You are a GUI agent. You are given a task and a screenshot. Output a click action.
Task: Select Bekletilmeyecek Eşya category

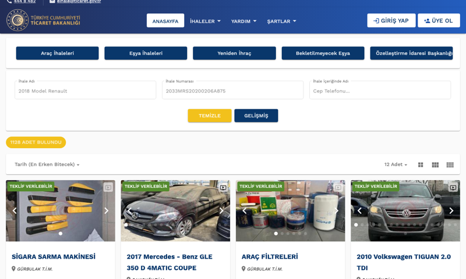323,53
